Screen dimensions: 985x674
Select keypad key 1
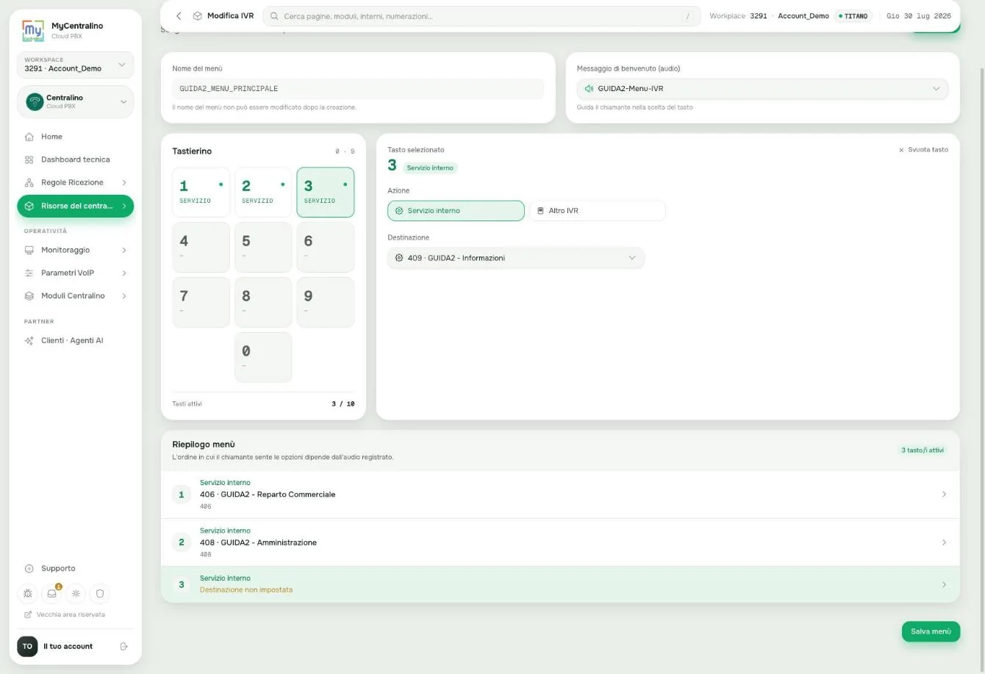(201, 193)
